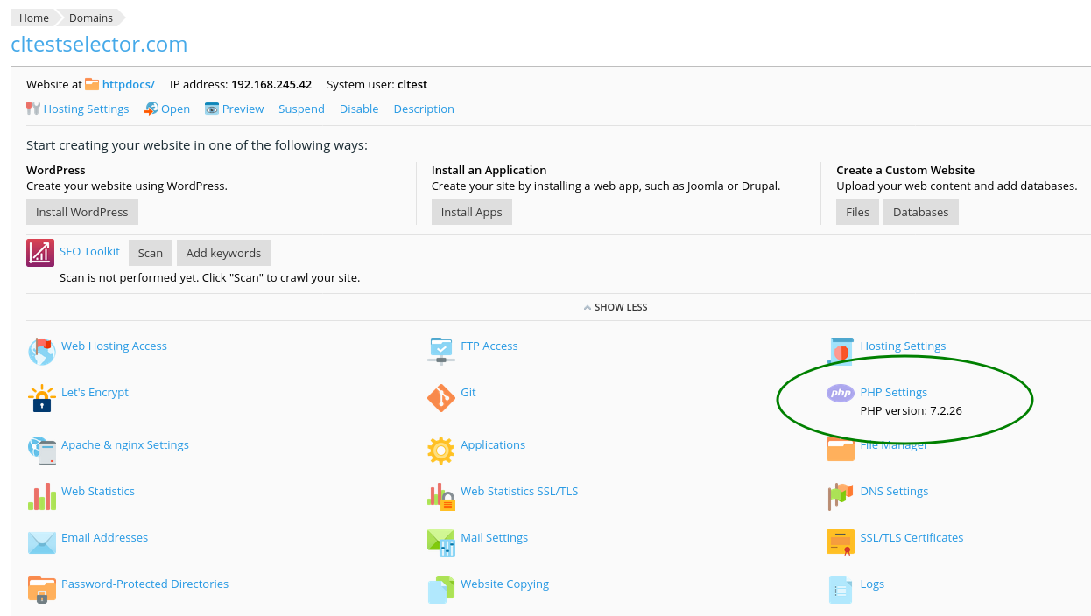
Task: Click the Install WordPress button
Action: point(81,211)
